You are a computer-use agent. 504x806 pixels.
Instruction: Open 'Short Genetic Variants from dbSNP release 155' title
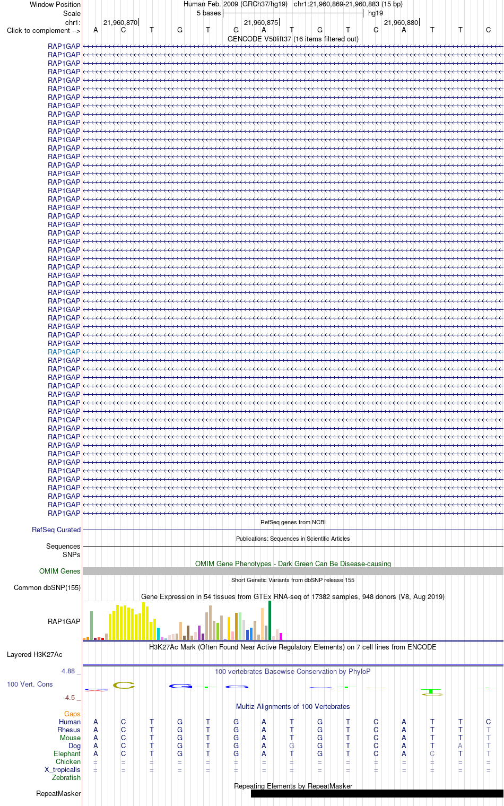(293, 580)
